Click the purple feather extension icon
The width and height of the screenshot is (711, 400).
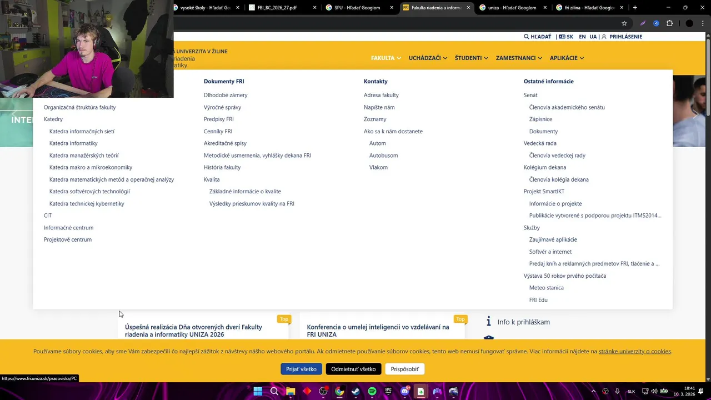643,23
